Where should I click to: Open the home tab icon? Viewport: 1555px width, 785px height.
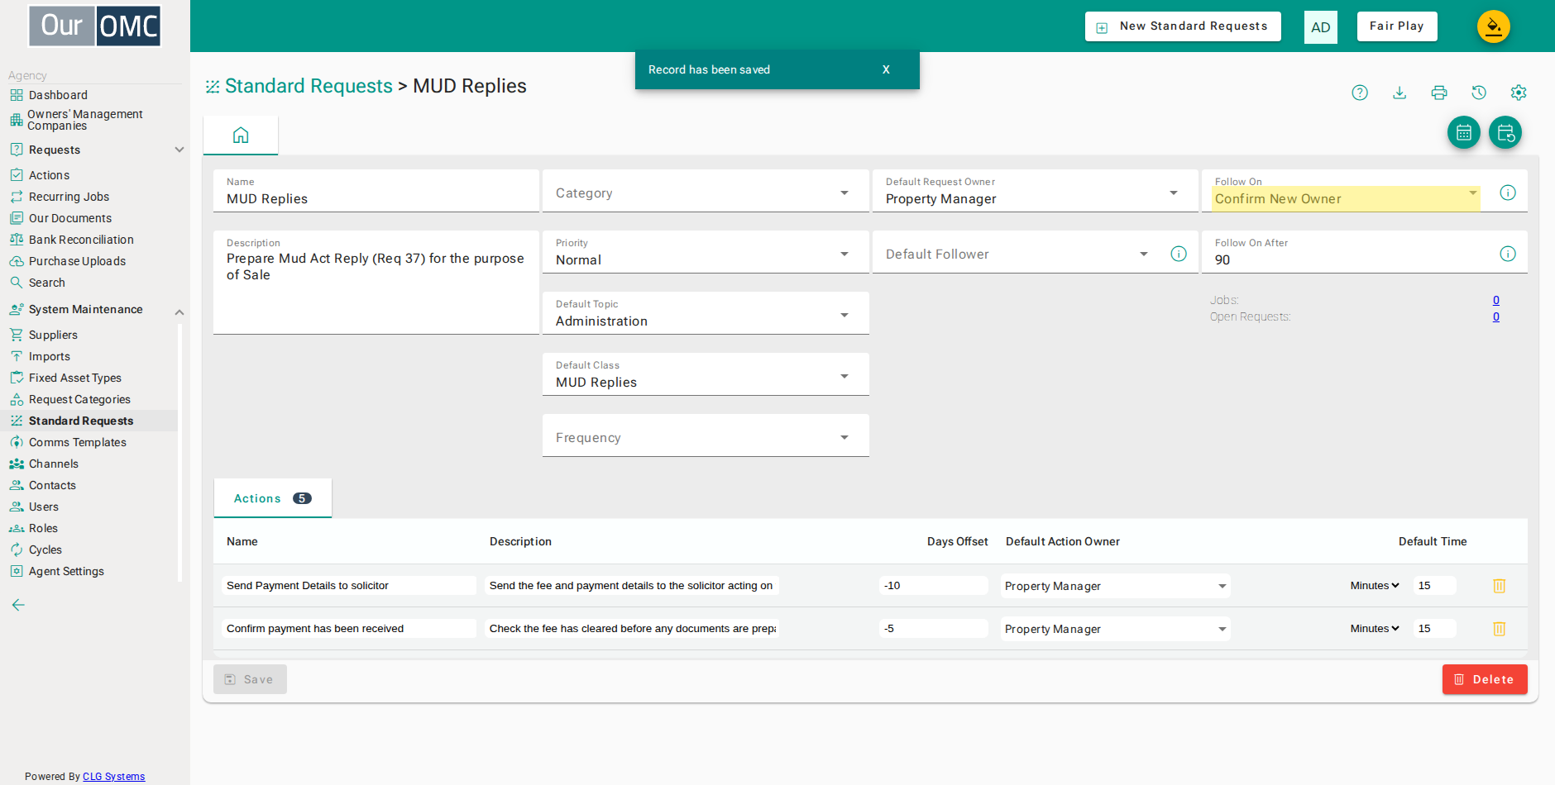tap(241, 135)
